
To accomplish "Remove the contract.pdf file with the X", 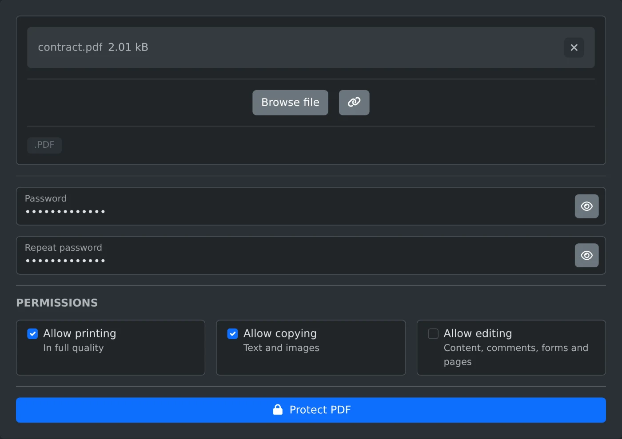I will click(x=574, y=47).
